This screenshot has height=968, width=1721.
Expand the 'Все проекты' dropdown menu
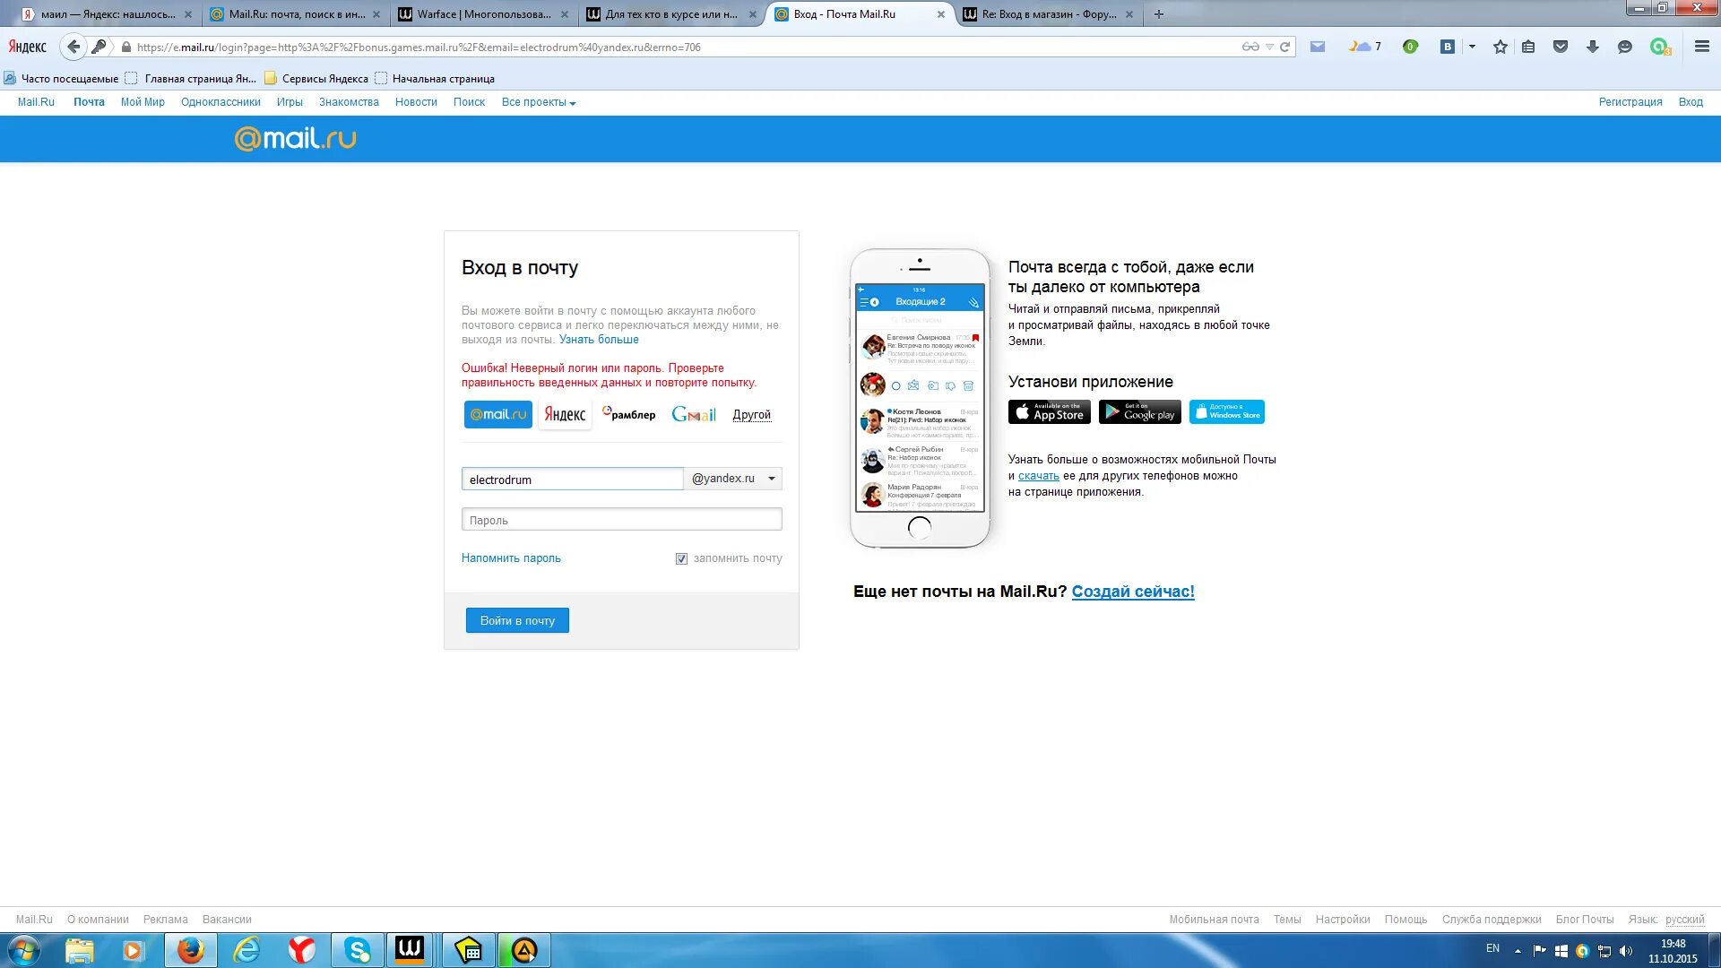point(539,102)
